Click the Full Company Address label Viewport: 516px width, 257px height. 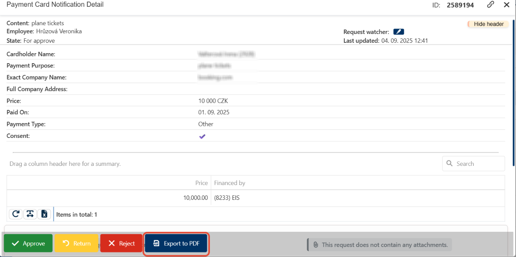click(37, 90)
